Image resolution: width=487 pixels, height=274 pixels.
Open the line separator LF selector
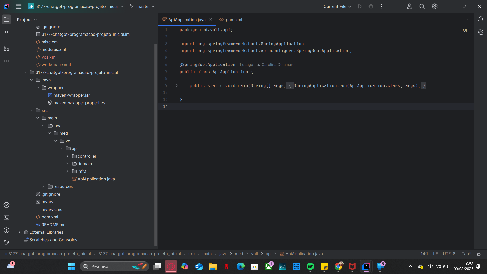(436, 254)
